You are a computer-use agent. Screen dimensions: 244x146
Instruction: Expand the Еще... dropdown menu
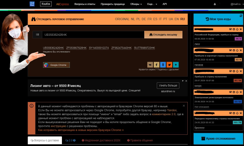[152, 4]
